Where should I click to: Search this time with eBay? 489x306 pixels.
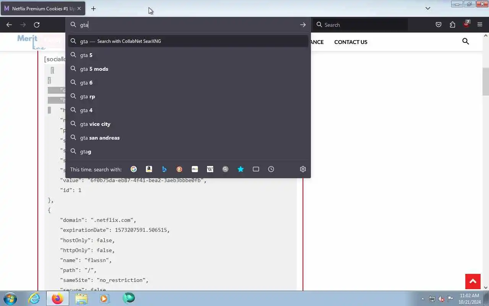click(x=195, y=169)
